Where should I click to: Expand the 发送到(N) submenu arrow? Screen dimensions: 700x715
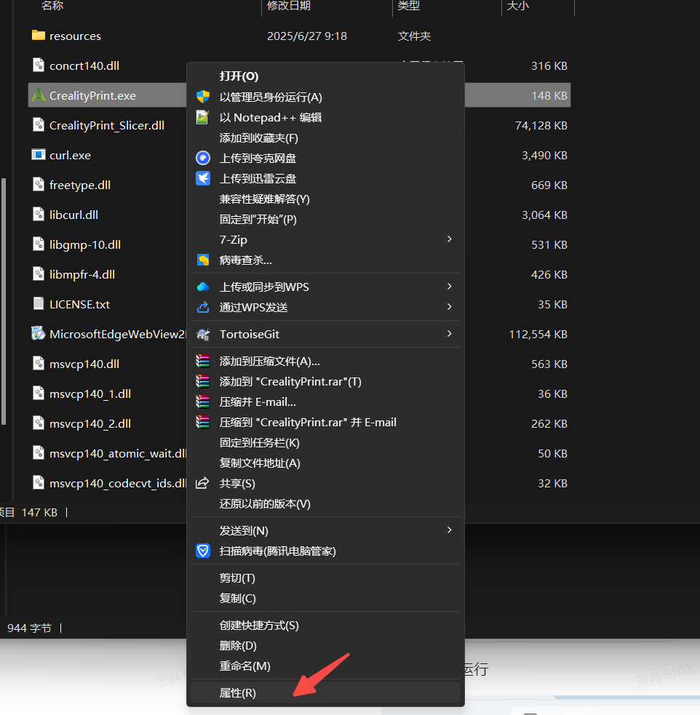[450, 530]
